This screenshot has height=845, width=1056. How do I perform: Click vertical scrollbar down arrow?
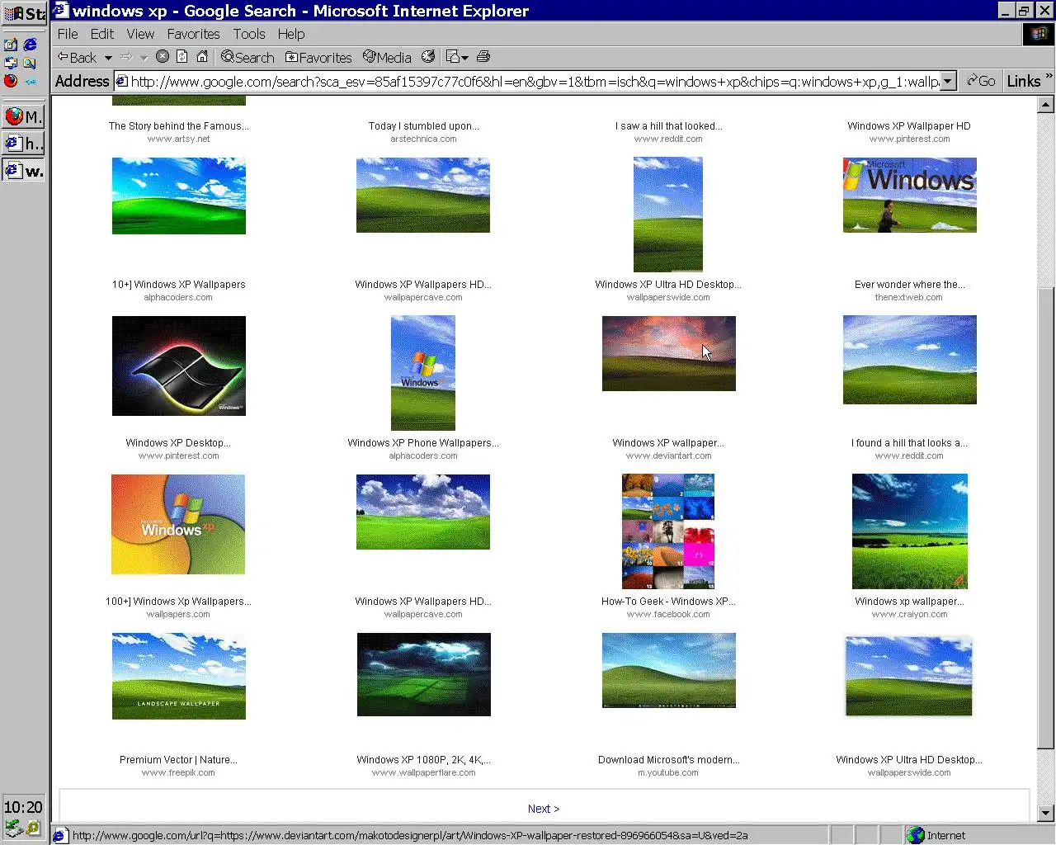1045,813
